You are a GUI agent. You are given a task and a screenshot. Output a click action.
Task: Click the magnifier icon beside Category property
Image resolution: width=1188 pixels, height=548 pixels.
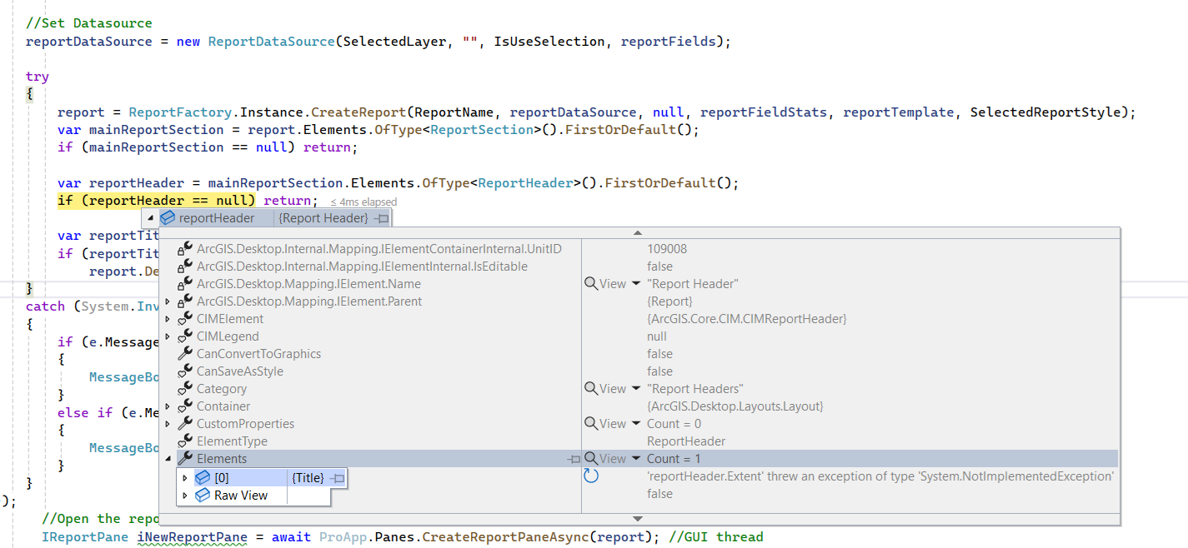coord(589,388)
